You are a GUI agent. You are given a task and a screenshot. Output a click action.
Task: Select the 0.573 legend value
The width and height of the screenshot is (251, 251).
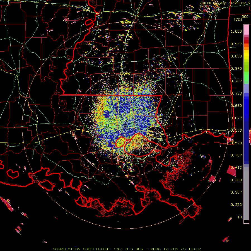pyautogui.click(x=236, y=131)
